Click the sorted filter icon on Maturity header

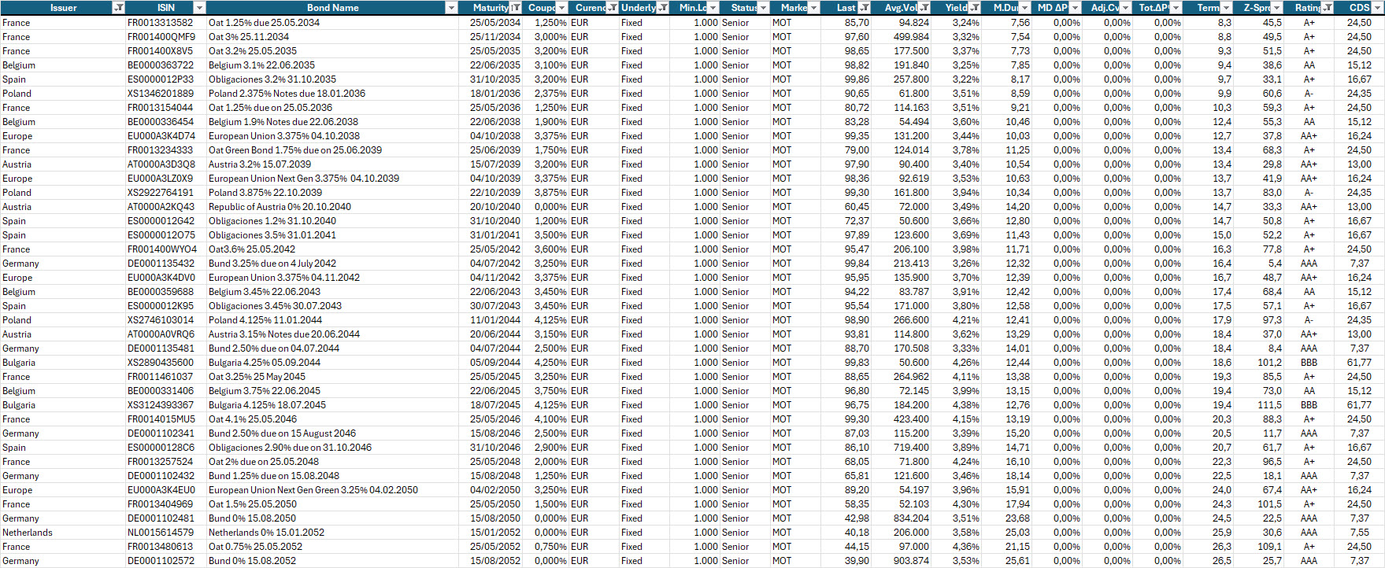tap(515, 8)
